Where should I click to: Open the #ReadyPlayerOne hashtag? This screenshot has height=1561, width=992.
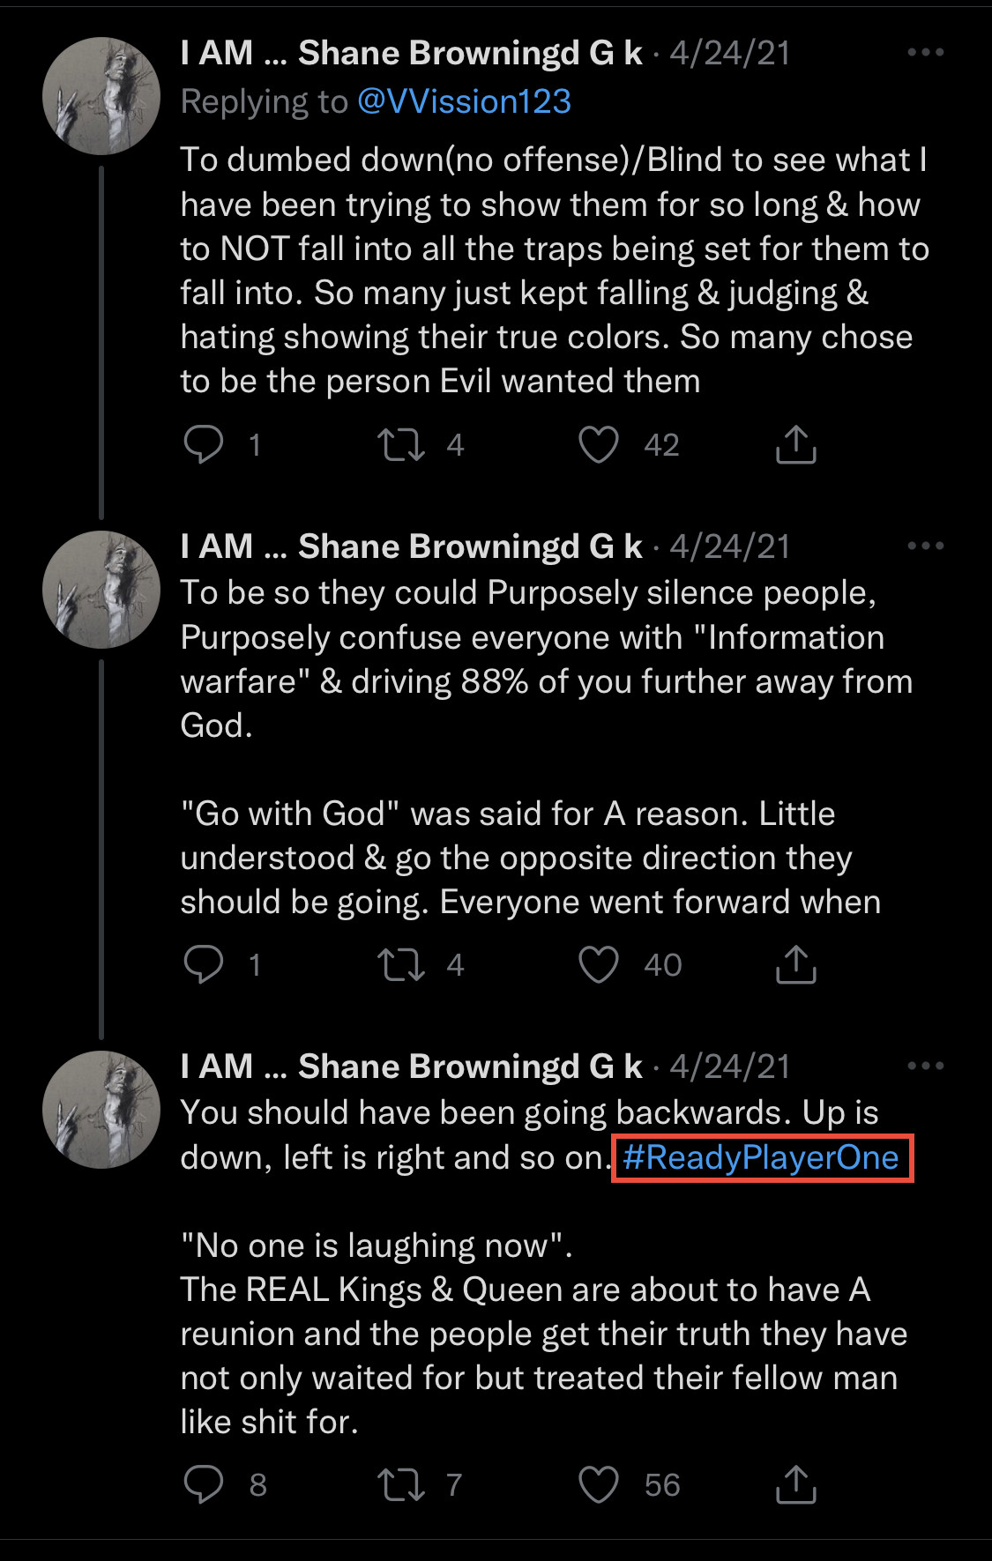(x=760, y=1157)
